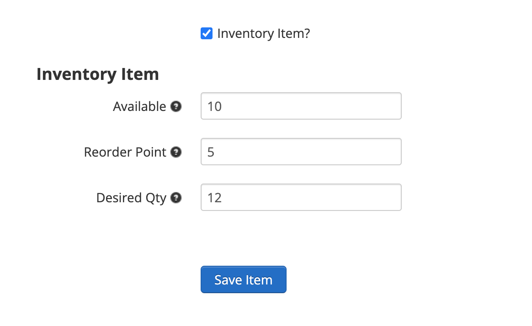The image size is (532, 326).
Task: Click into the Desired Qty input field
Action: (301, 197)
